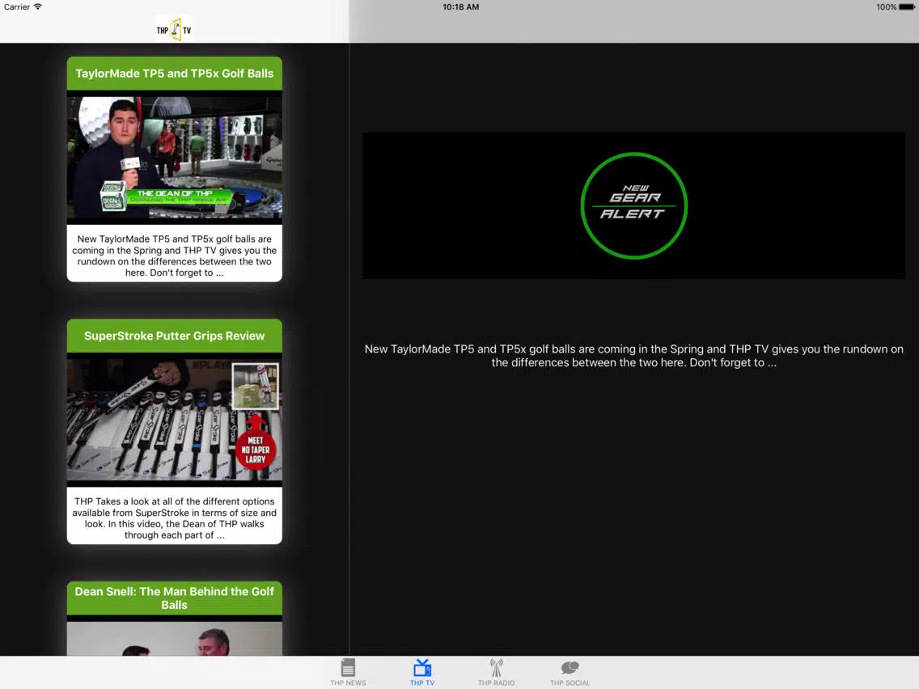
Task: Play the New Gear Alert video player
Action: pos(634,205)
